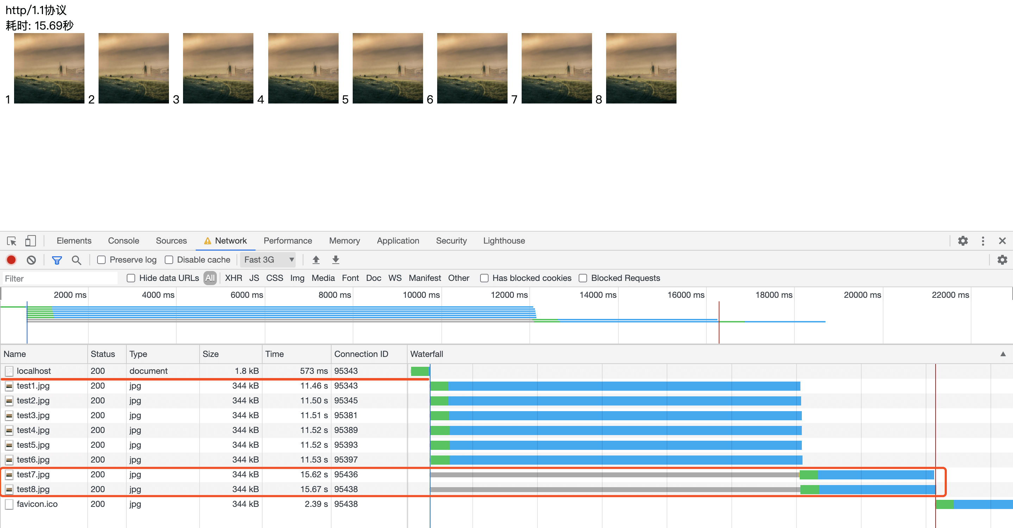1013x528 pixels.
Task: Sort by Size column header
Action: click(x=231, y=354)
